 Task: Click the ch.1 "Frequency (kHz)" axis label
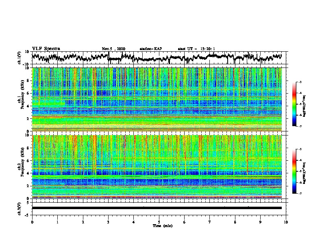(x=22, y=94)
